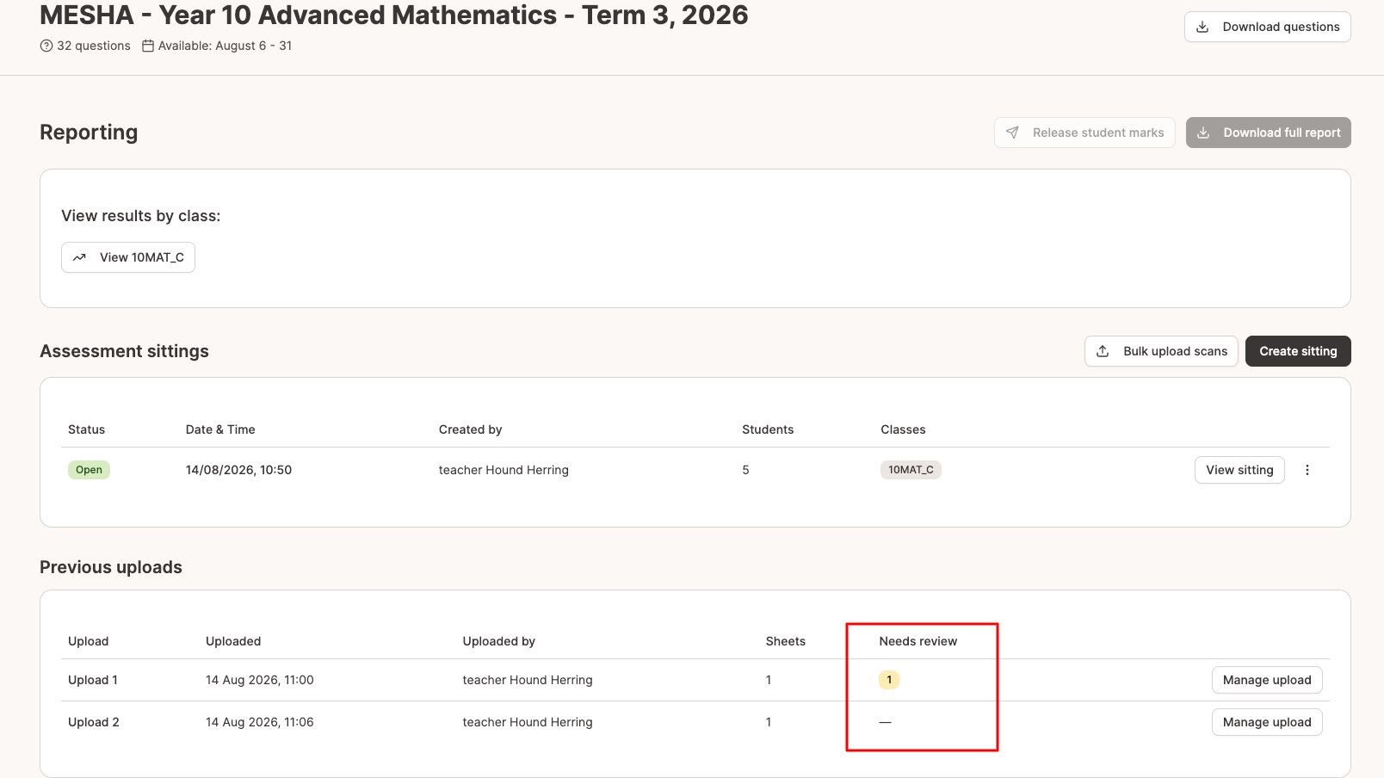Screen dimensions: 1384x778
Task: Click the question mark icon near 32 questions
Action: click(x=46, y=46)
